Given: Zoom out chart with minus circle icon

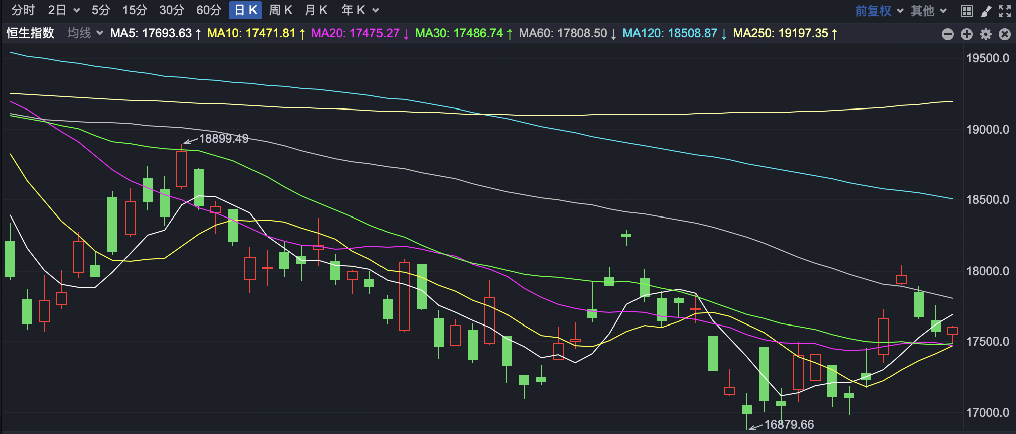Looking at the screenshot, I should (948, 34).
